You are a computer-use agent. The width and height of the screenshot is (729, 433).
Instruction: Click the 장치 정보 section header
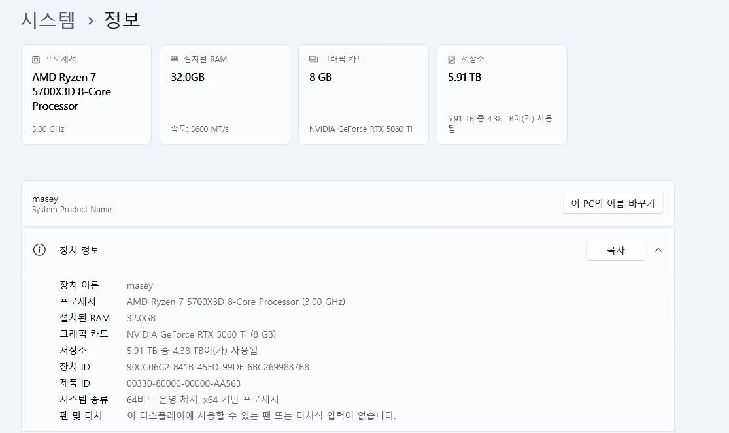(348, 250)
